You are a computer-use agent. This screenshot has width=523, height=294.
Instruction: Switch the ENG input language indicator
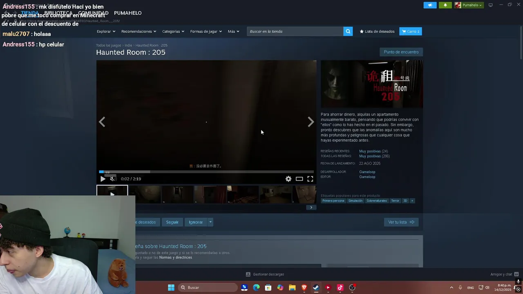pos(471,287)
